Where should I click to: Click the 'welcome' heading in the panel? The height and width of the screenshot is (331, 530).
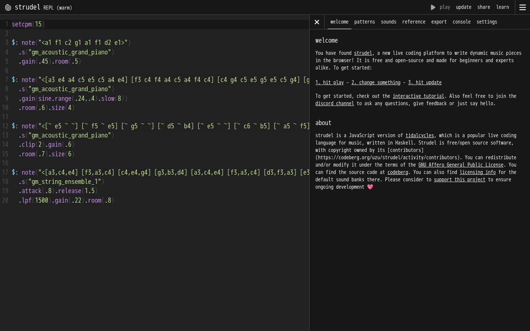(x=326, y=40)
